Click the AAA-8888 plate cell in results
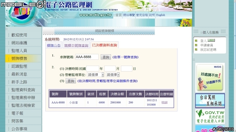The height and width of the screenshot is (132, 236). [x=58, y=103]
